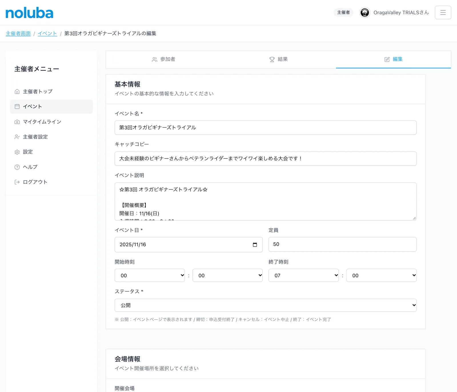Click 設定 in the sidebar

pyautogui.click(x=51, y=152)
